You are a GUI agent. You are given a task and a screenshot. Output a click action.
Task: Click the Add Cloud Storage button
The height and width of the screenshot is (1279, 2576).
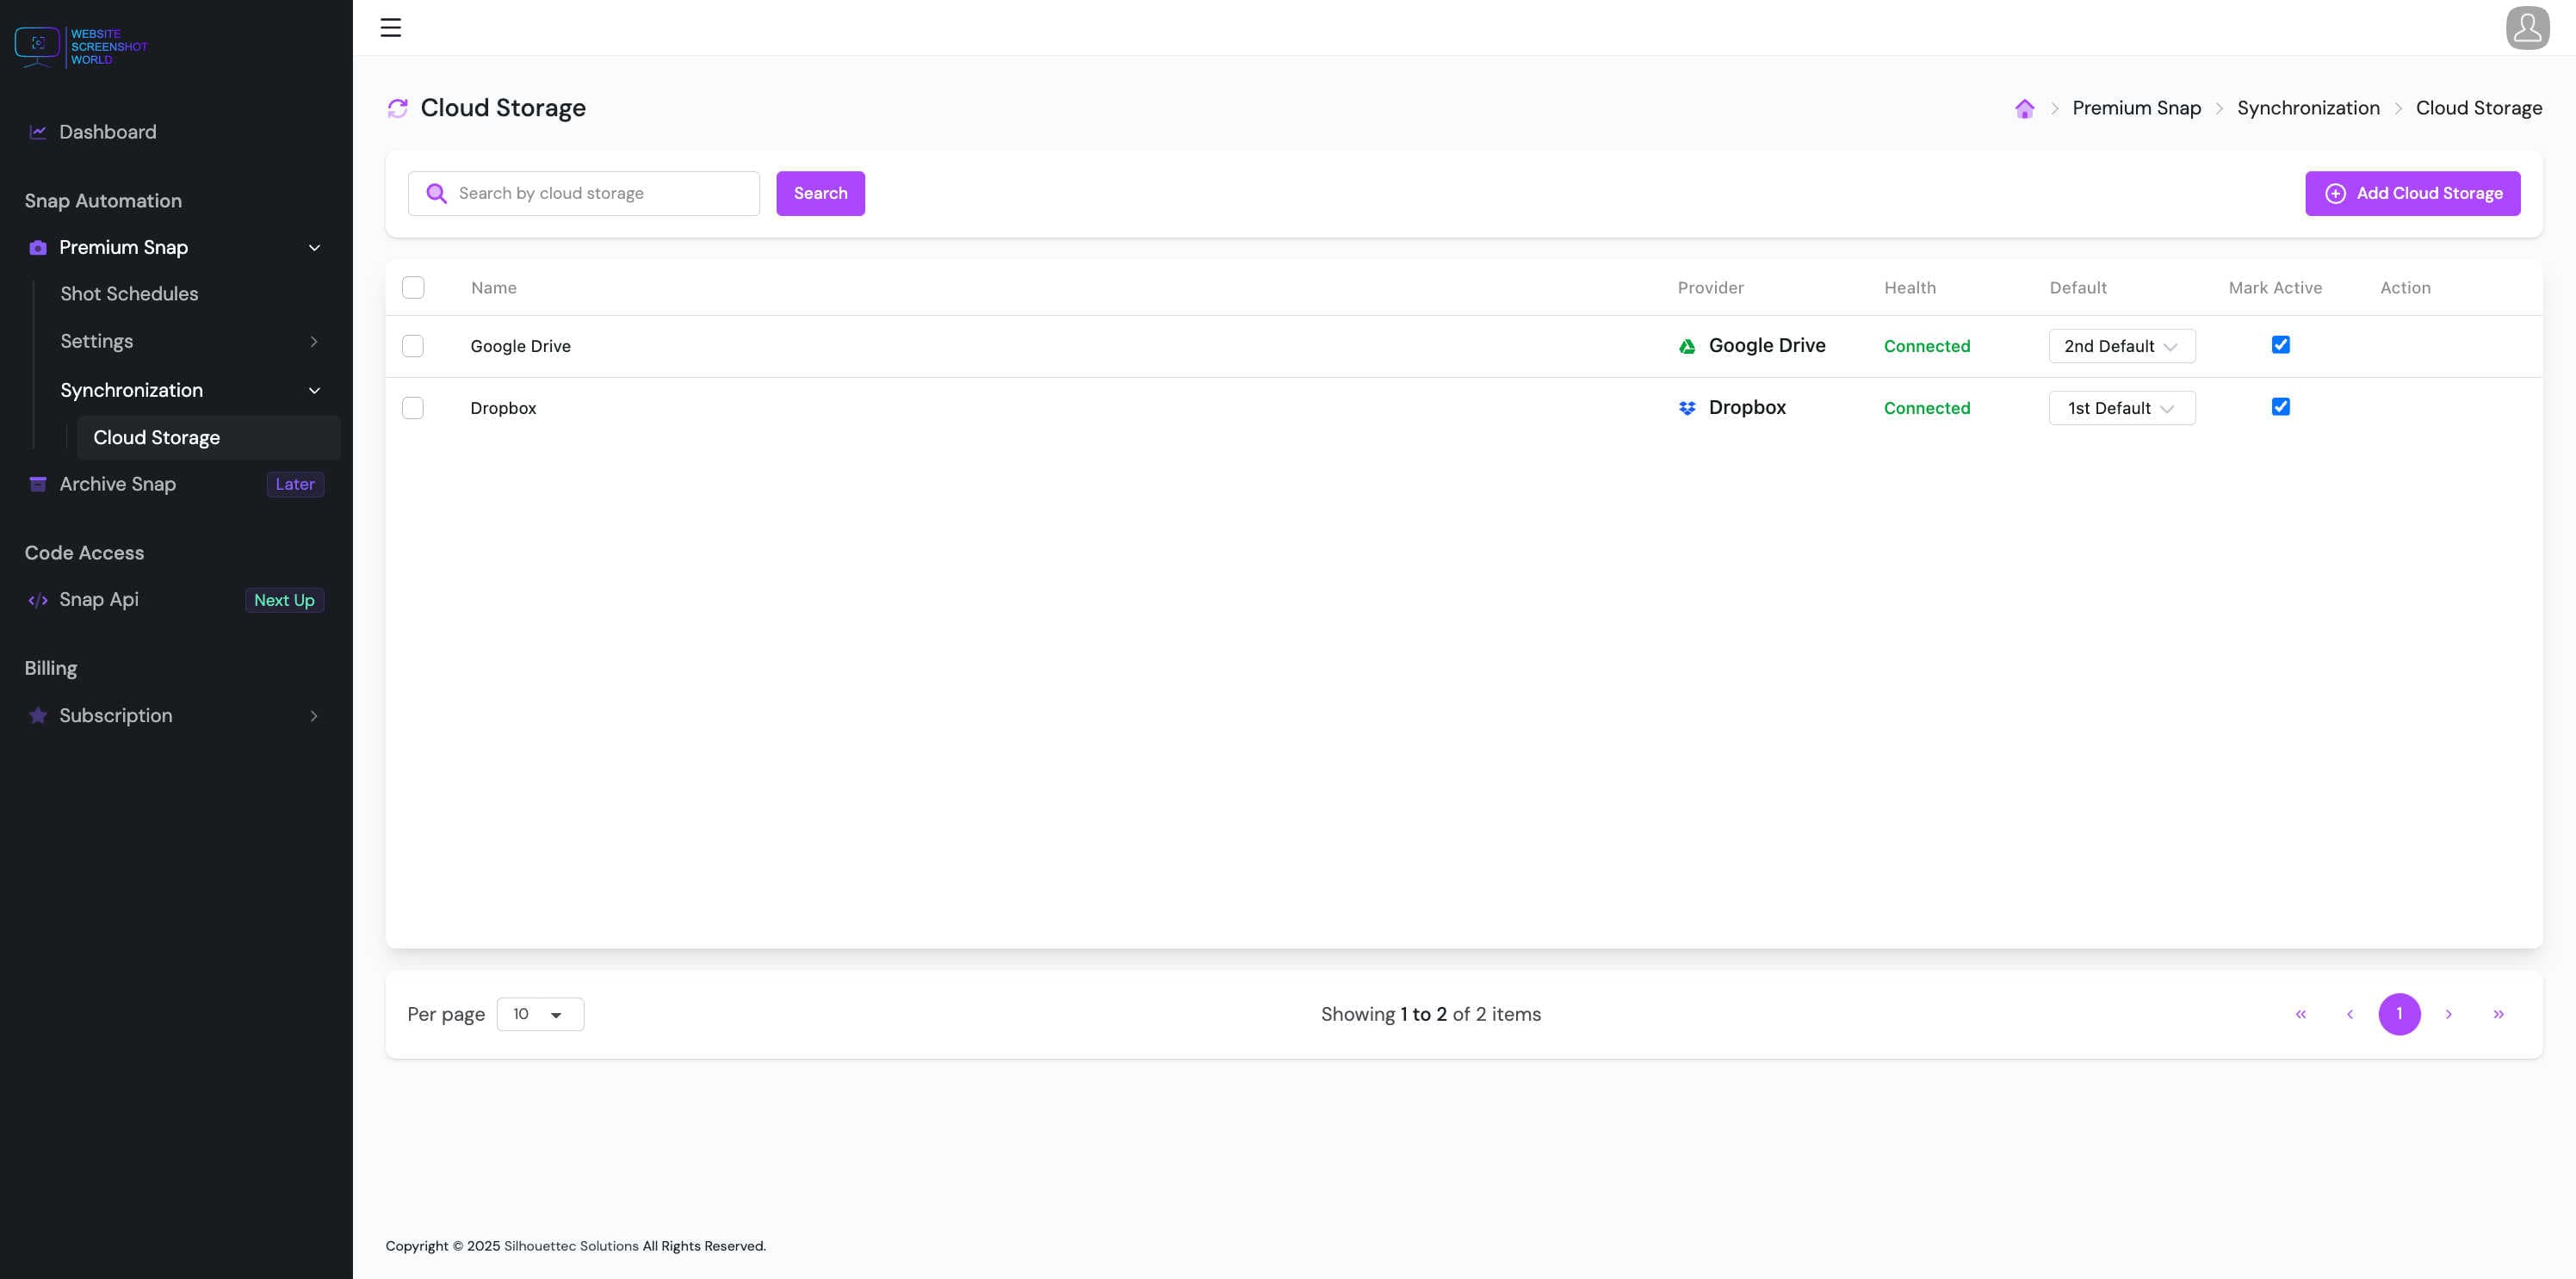click(x=2413, y=193)
